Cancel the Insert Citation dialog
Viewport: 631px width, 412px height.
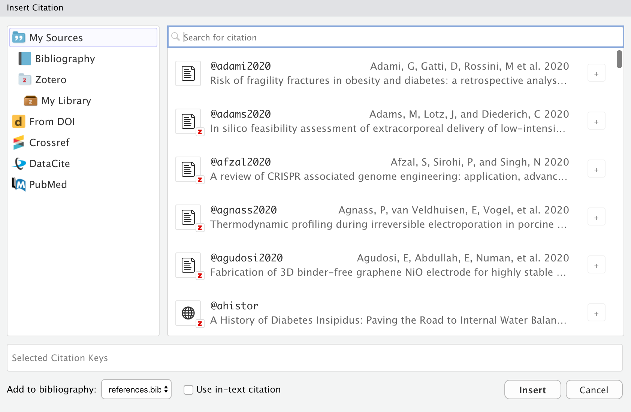tap(594, 390)
